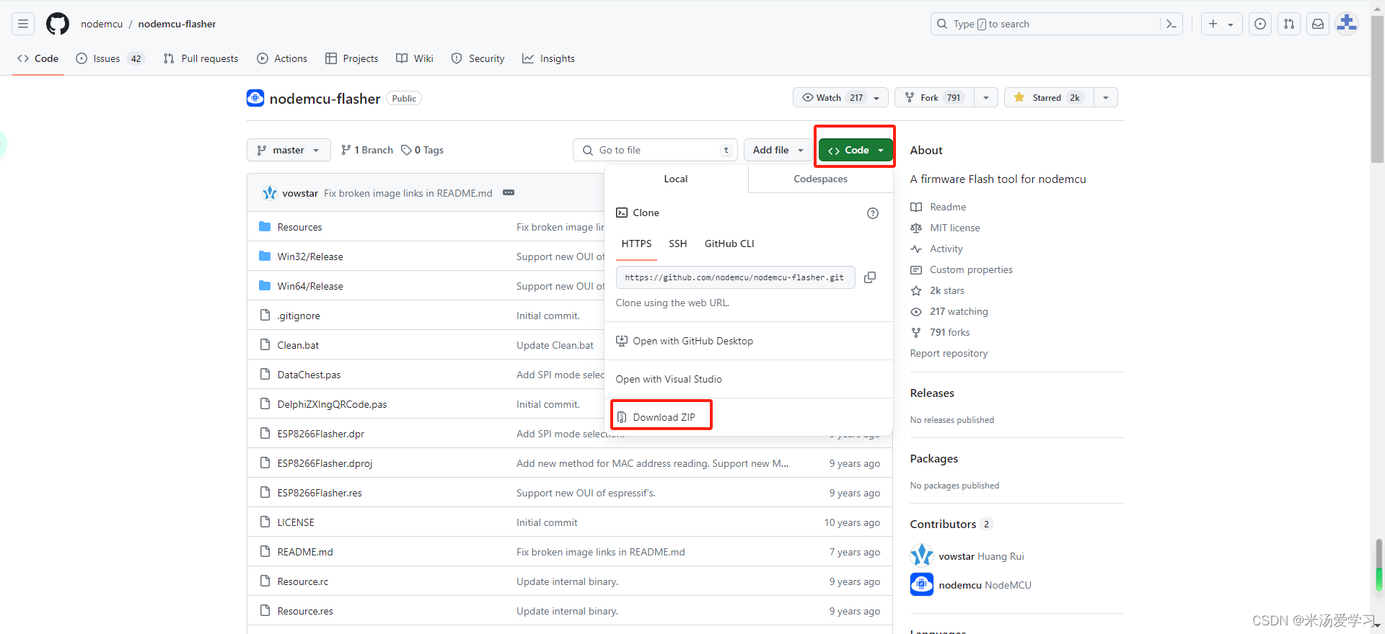Screen dimensions: 1385x634
Task: Open the Wiki tab
Action: [415, 58]
